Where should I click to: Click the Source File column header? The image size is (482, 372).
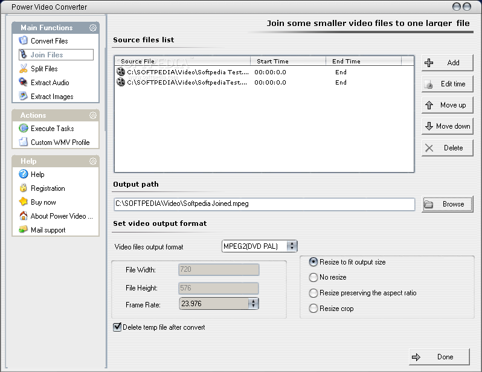(x=182, y=61)
